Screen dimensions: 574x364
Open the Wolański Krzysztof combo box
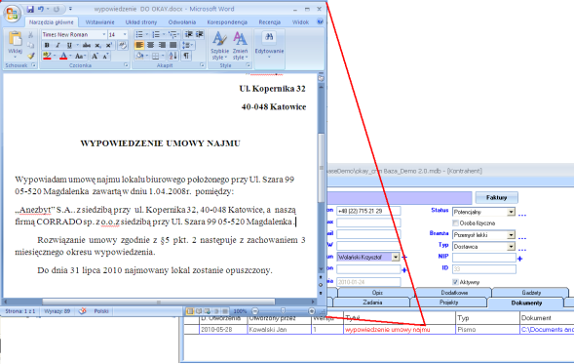[x=396, y=258]
